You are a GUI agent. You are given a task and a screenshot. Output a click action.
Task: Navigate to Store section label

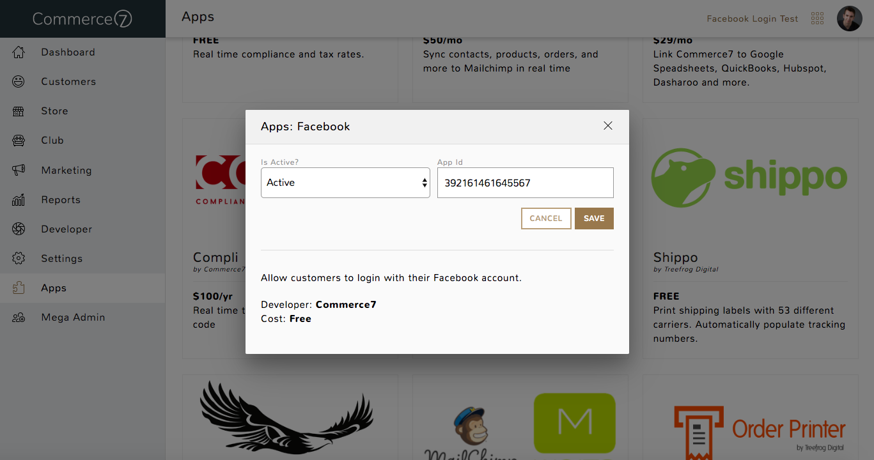click(54, 111)
